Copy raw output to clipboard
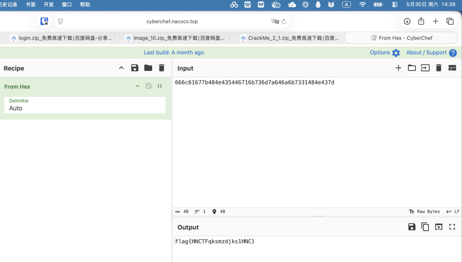The image size is (462, 262). [x=425, y=227]
